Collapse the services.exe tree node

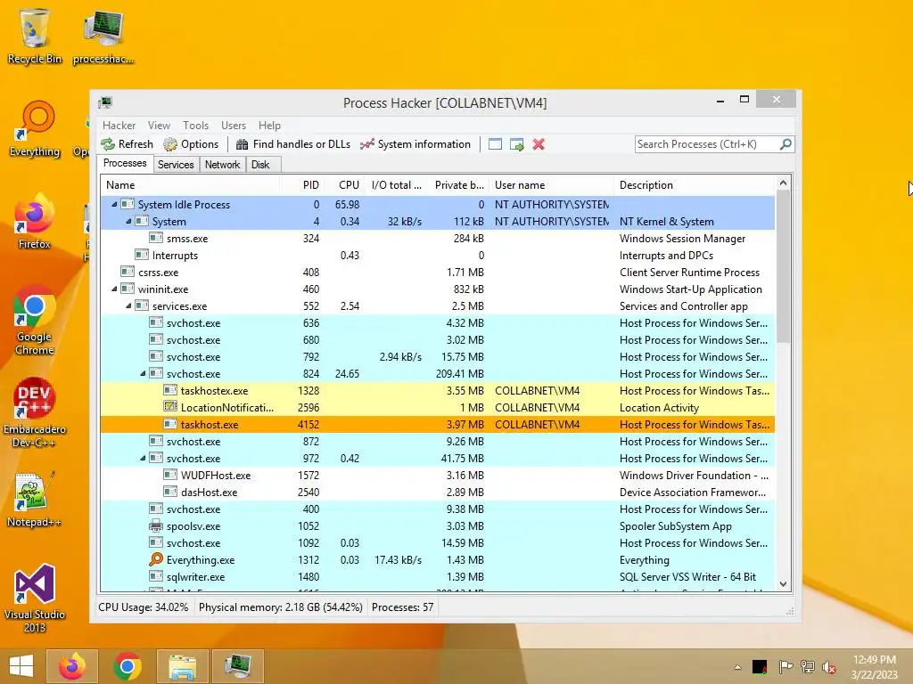(x=128, y=306)
